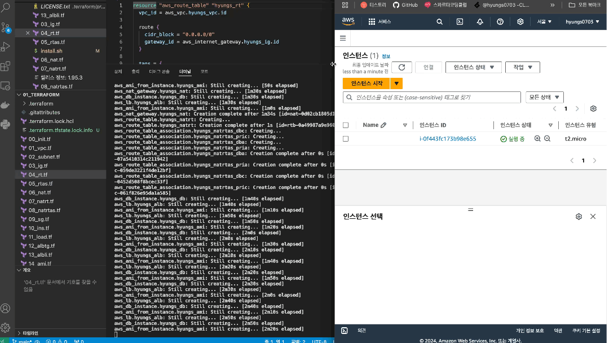Open AWS notifications bell

pyautogui.click(x=480, y=22)
